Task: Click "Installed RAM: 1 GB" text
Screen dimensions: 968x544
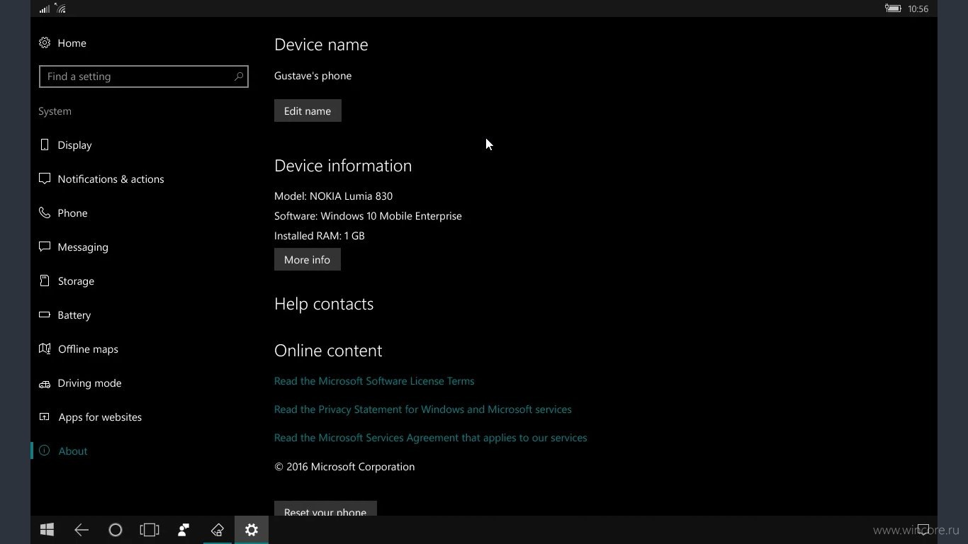Action: (x=320, y=236)
